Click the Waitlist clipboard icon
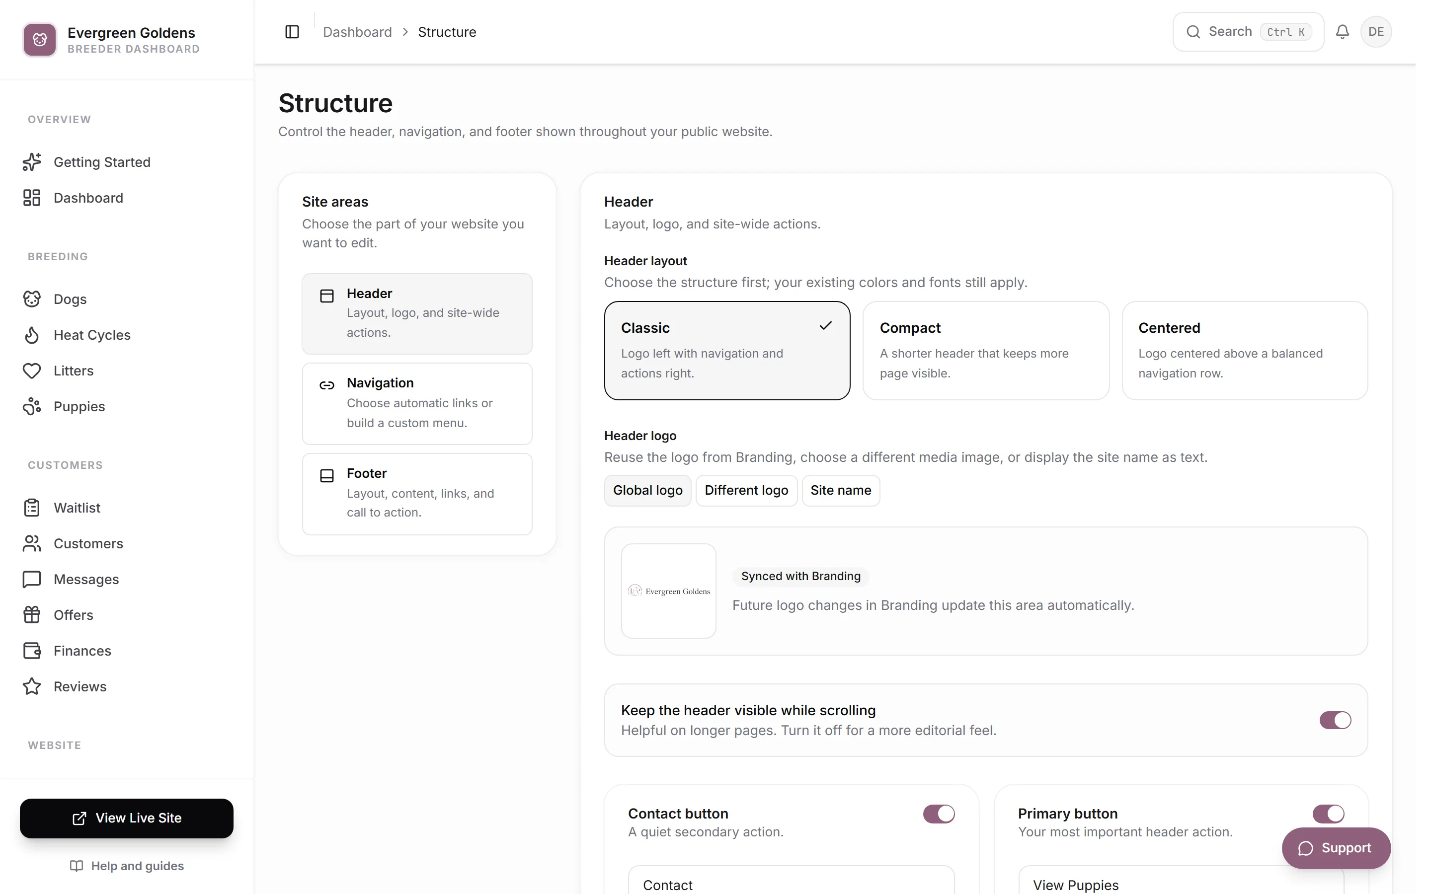 [x=32, y=508]
